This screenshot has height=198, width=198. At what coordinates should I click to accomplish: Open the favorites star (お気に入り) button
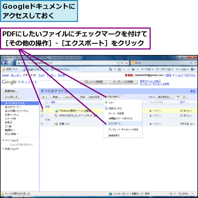[10, 69]
